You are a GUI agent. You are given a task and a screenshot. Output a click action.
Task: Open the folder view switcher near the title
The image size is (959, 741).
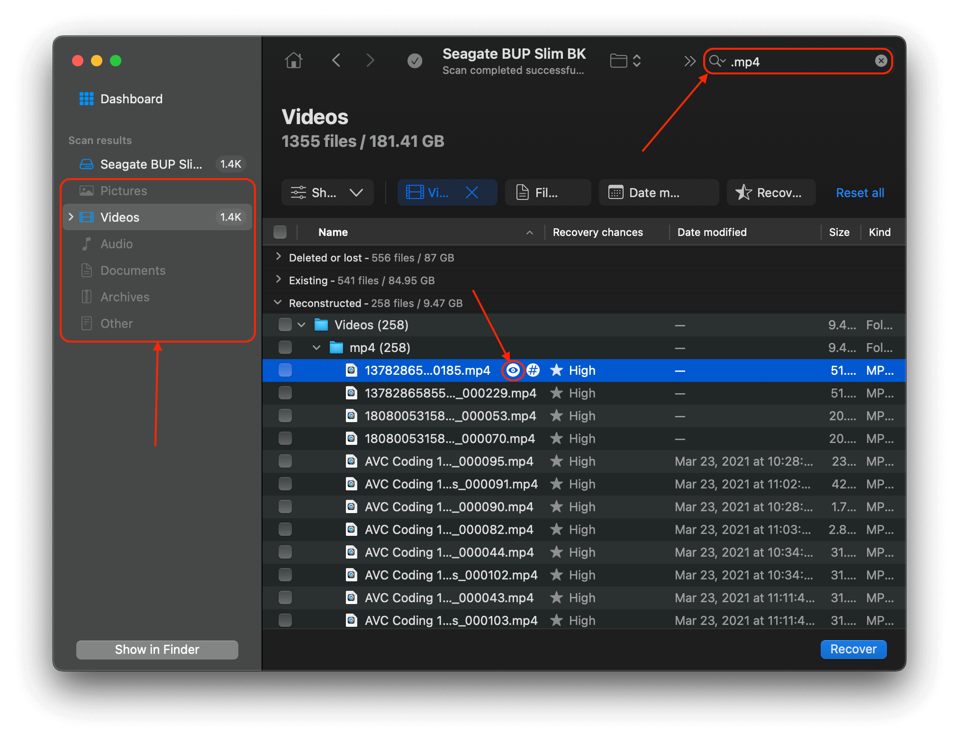tap(625, 60)
